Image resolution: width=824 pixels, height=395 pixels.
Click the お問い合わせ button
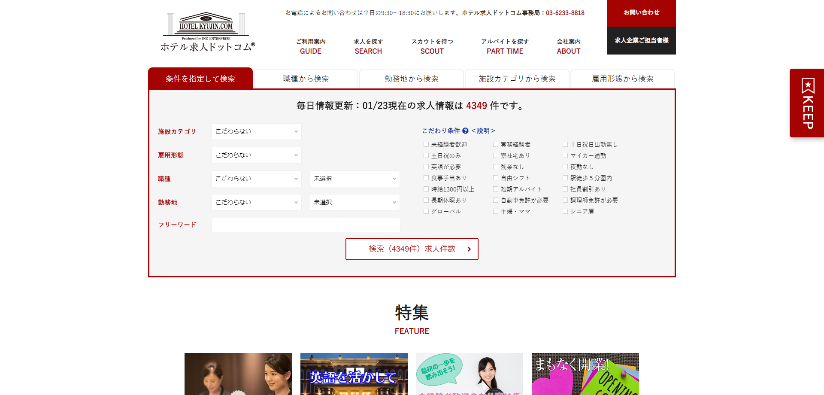tap(641, 13)
